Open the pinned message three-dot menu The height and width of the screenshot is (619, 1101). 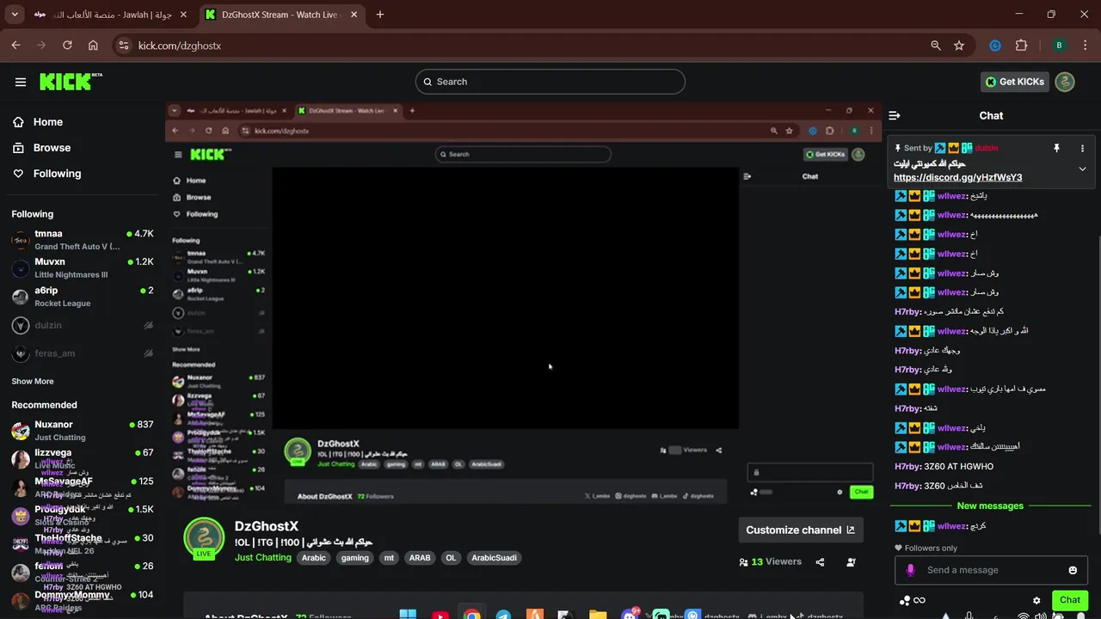click(1082, 148)
